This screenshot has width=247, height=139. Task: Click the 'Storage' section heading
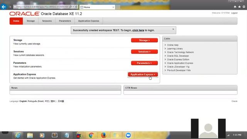pyautogui.click(x=18, y=40)
